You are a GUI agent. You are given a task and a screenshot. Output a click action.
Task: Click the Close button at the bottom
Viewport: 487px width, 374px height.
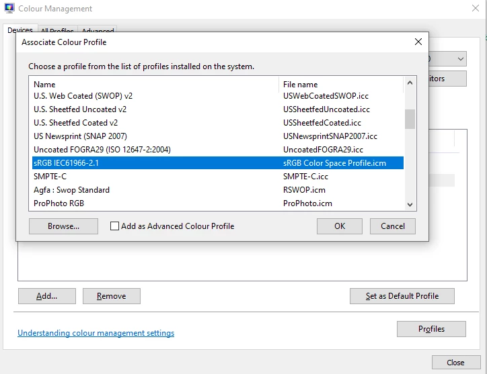(455, 362)
